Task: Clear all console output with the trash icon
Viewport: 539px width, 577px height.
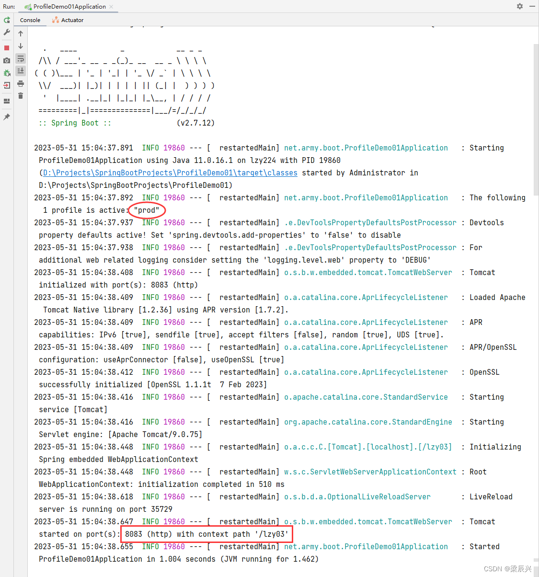Action: pyautogui.click(x=21, y=96)
